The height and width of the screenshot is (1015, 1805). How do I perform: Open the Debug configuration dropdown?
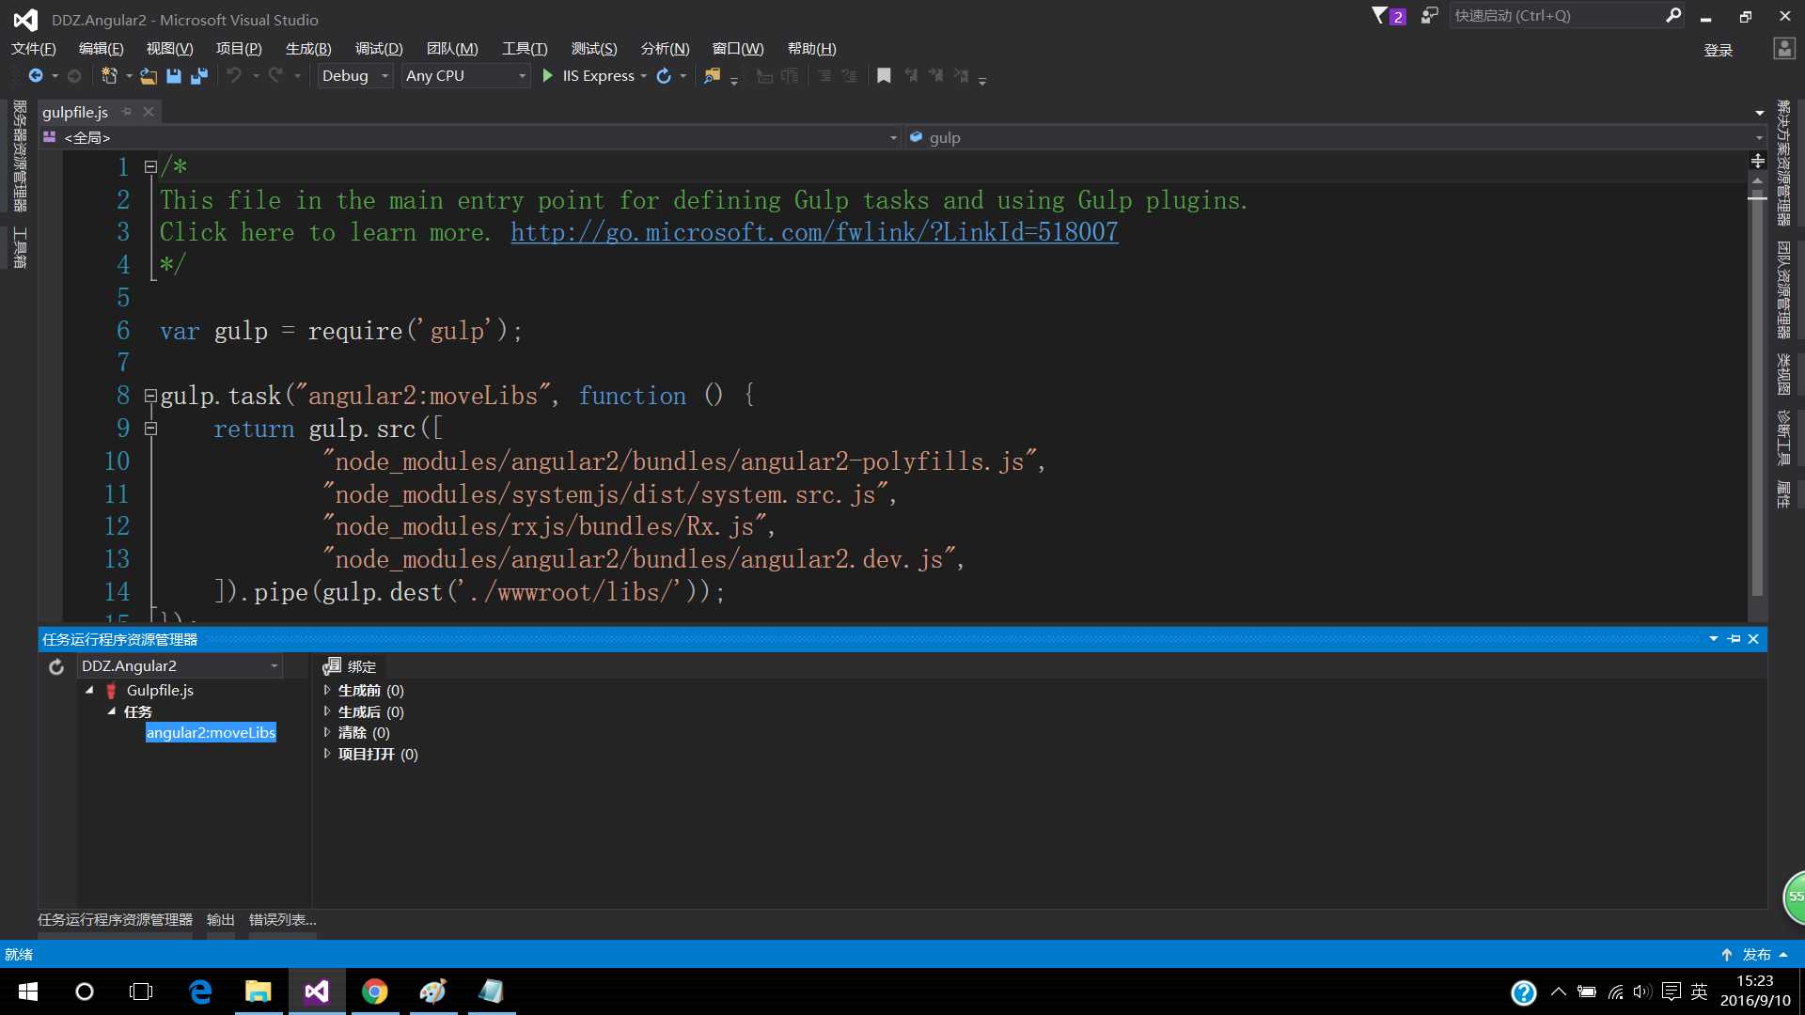coord(353,76)
